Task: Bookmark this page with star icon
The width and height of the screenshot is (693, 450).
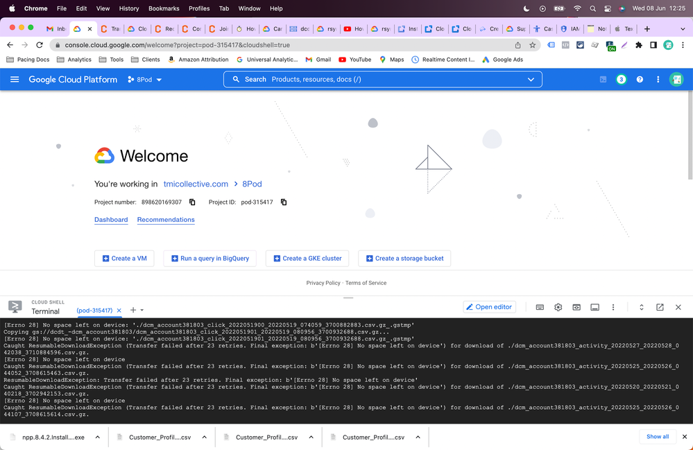Action: pos(533,45)
